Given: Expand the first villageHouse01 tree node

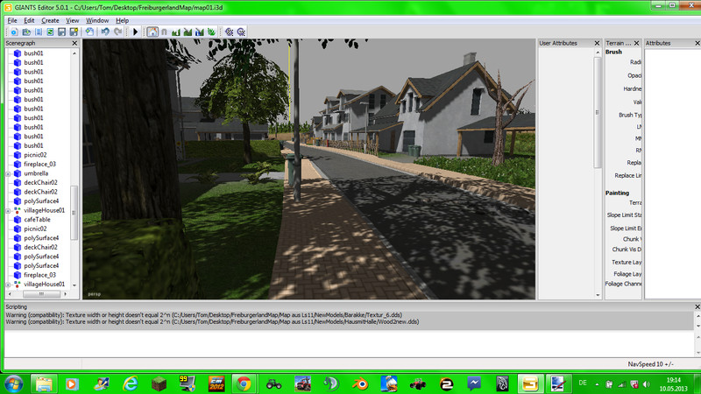Looking at the screenshot, I should coord(8,210).
